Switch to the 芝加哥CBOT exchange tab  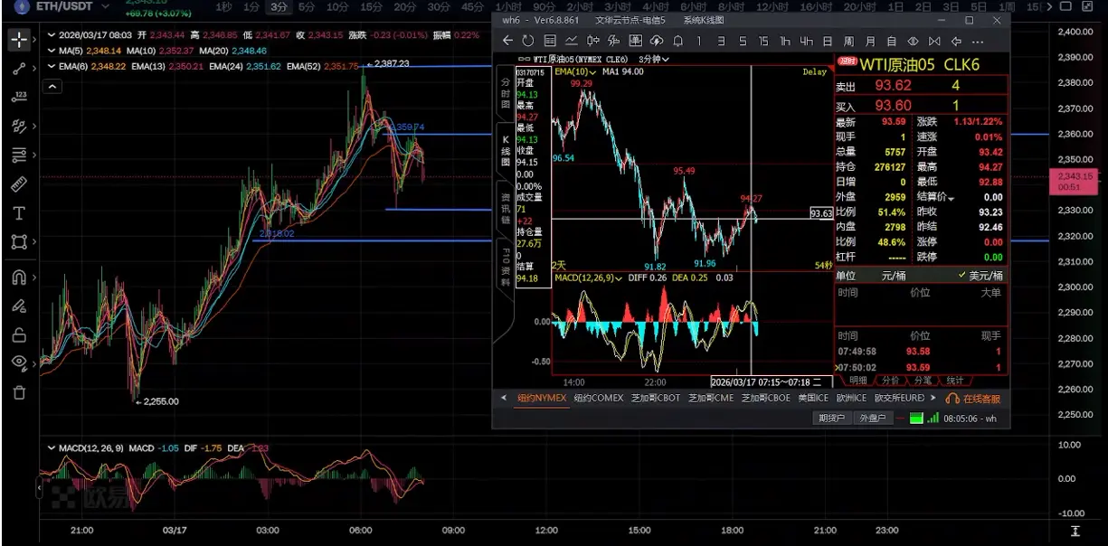[655, 398]
